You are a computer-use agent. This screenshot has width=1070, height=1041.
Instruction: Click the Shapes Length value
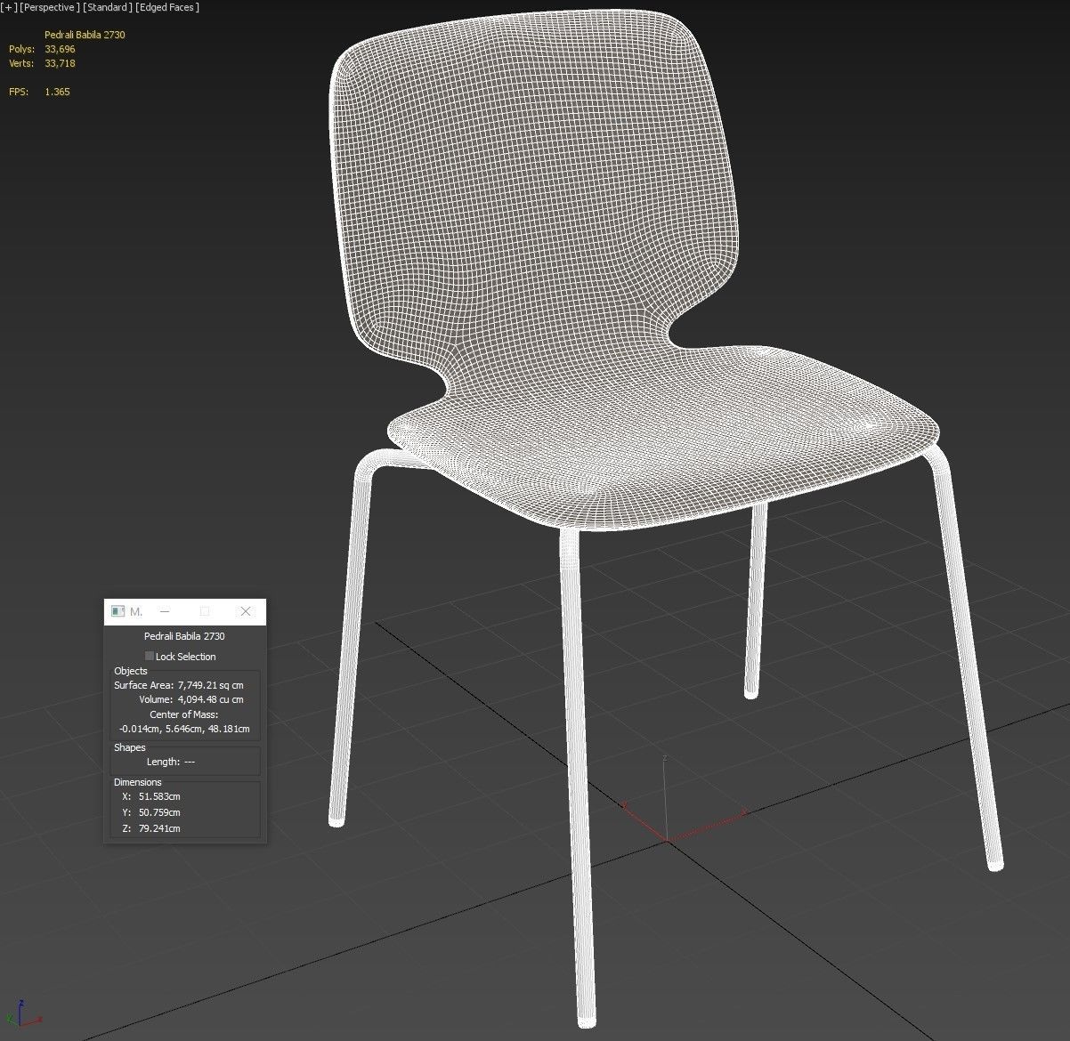pyautogui.click(x=189, y=762)
